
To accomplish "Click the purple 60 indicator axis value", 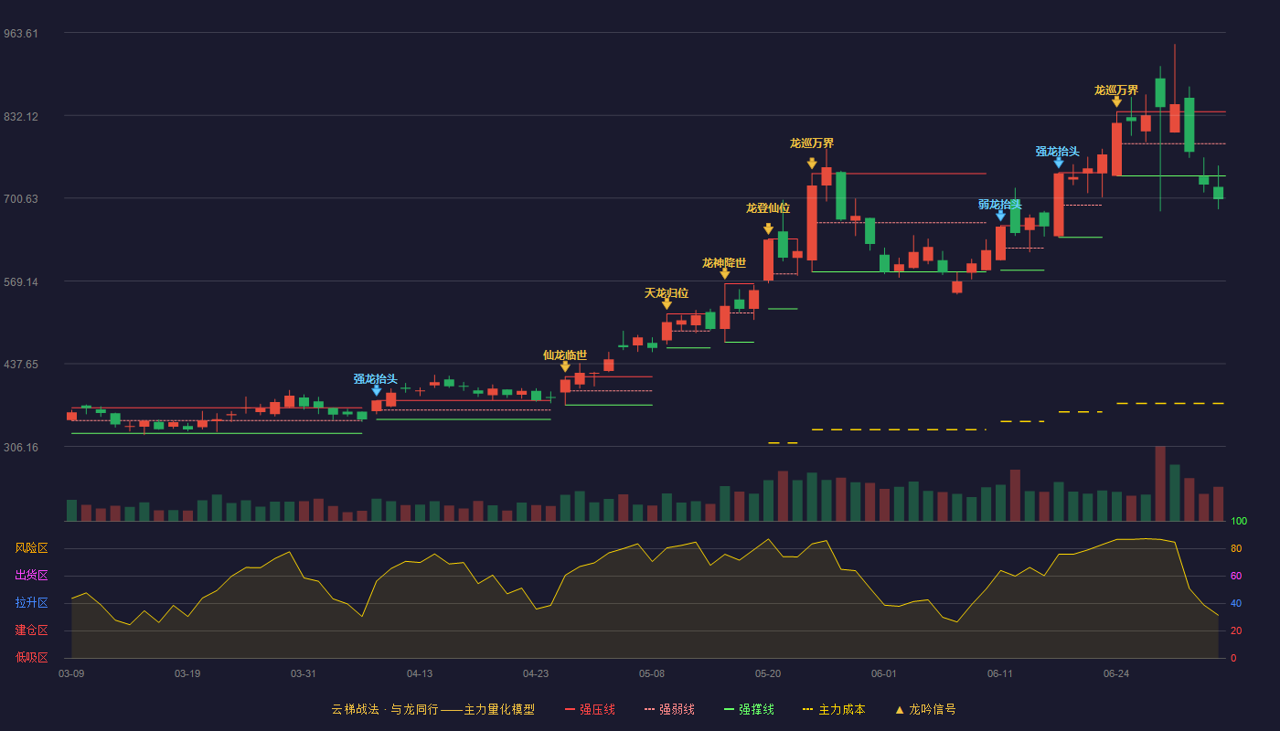I will [1235, 576].
